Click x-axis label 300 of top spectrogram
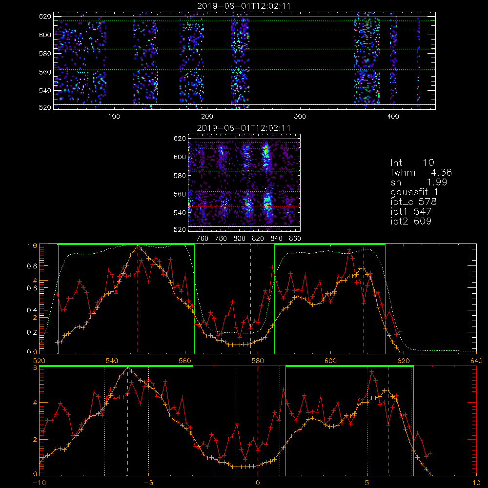The width and height of the screenshot is (488, 488). pos(300,117)
